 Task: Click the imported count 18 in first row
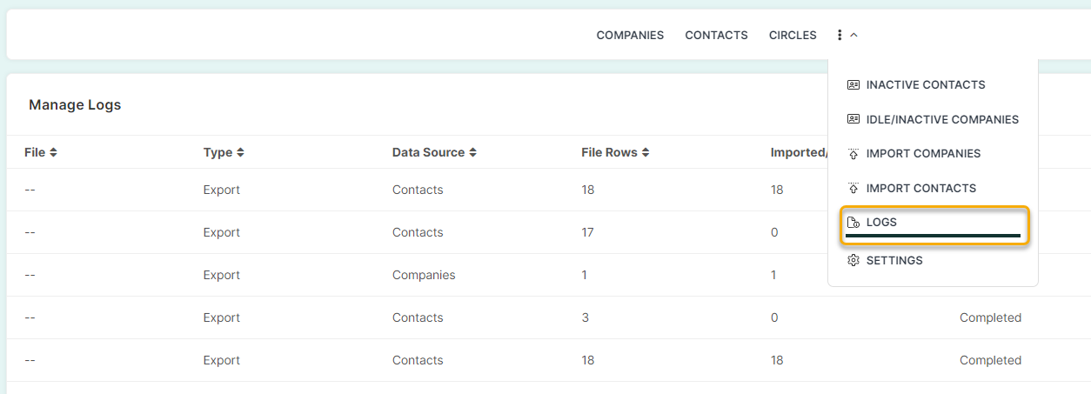[x=777, y=190]
